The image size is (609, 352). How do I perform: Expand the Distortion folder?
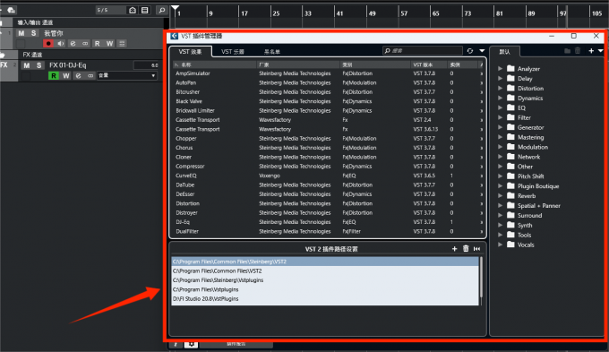tap(501, 88)
